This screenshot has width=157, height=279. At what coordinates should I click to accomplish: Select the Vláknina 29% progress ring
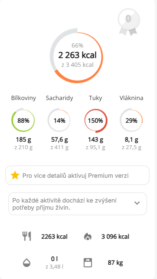click(x=131, y=121)
